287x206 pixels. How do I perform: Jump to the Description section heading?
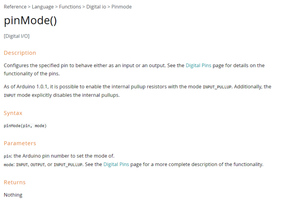click(20, 53)
